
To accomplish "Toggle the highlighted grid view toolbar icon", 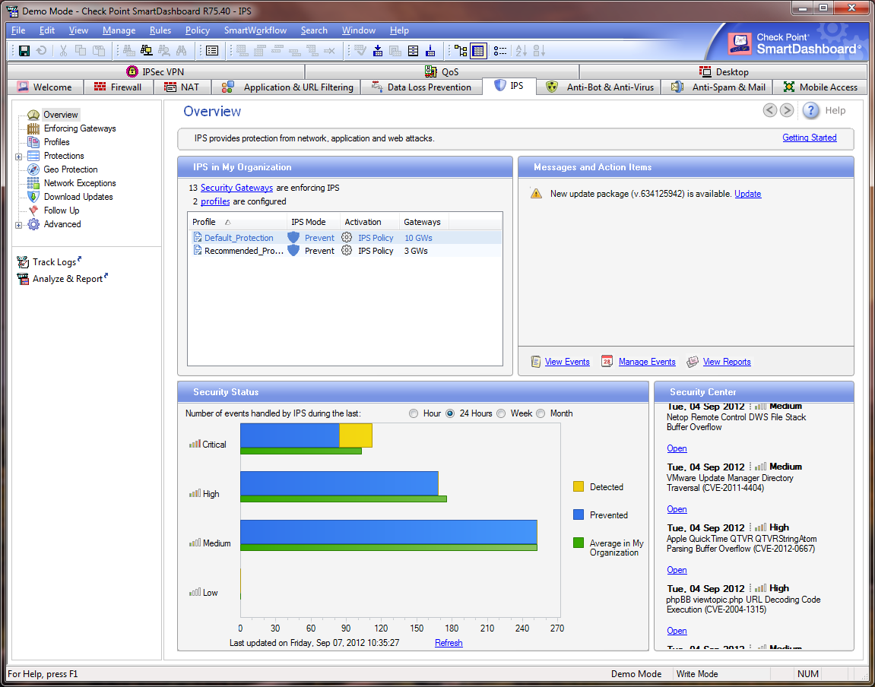I will point(478,51).
